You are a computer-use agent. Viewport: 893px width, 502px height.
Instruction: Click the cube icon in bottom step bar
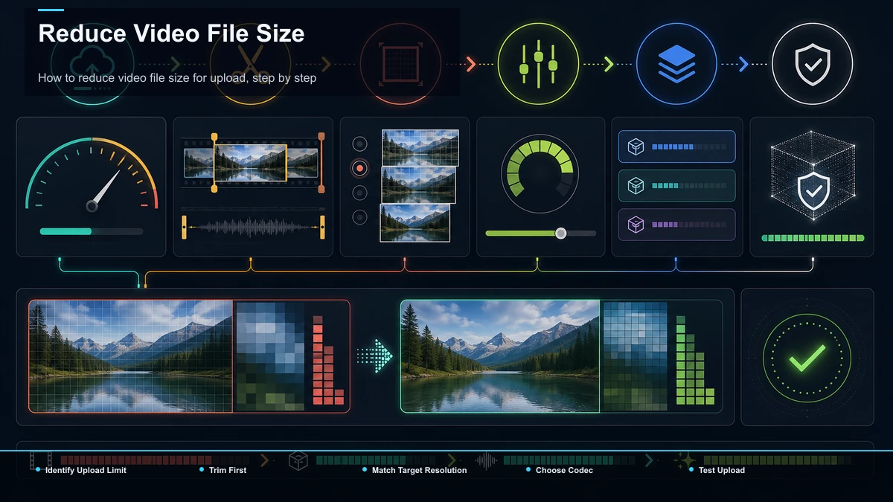pos(298,460)
